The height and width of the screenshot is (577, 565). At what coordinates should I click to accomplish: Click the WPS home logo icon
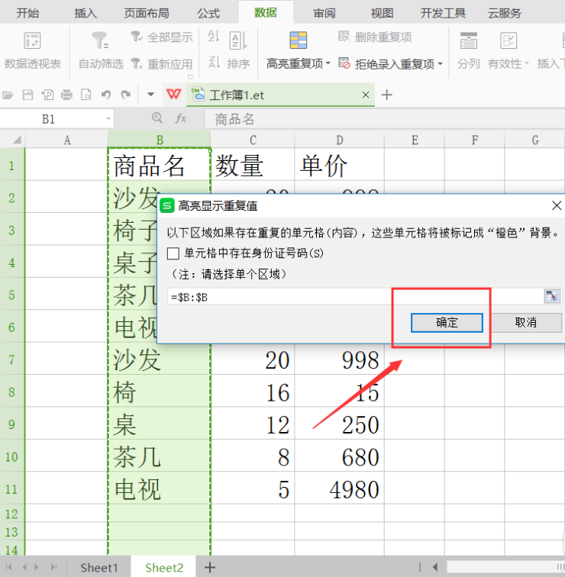173,94
